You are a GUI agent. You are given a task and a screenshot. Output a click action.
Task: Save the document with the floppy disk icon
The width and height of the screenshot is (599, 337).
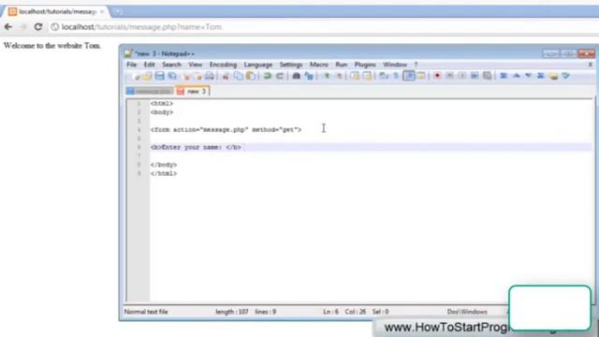160,76
